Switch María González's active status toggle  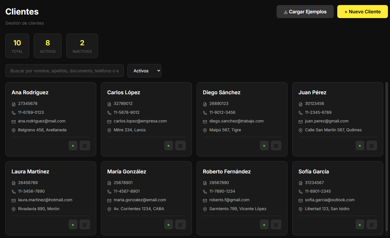coord(168,225)
